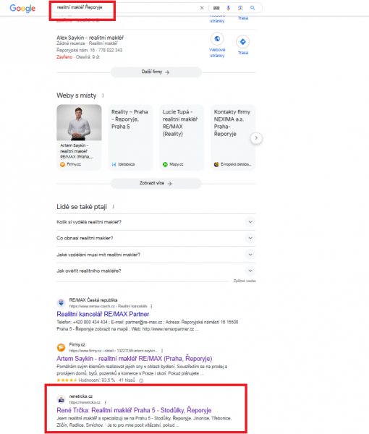
Task: Expand question 'Jak ověřit realitního makléře?'
Action: click(x=156, y=271)
